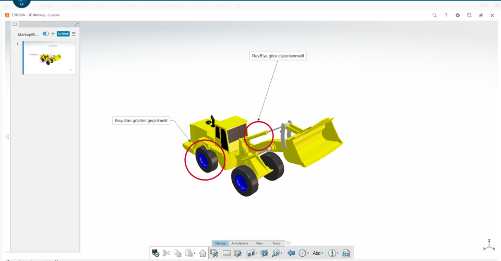Add a new slide with the plus icon
Image resolution: width=501 pixels, height=261 pixels.
coord(53,34)
